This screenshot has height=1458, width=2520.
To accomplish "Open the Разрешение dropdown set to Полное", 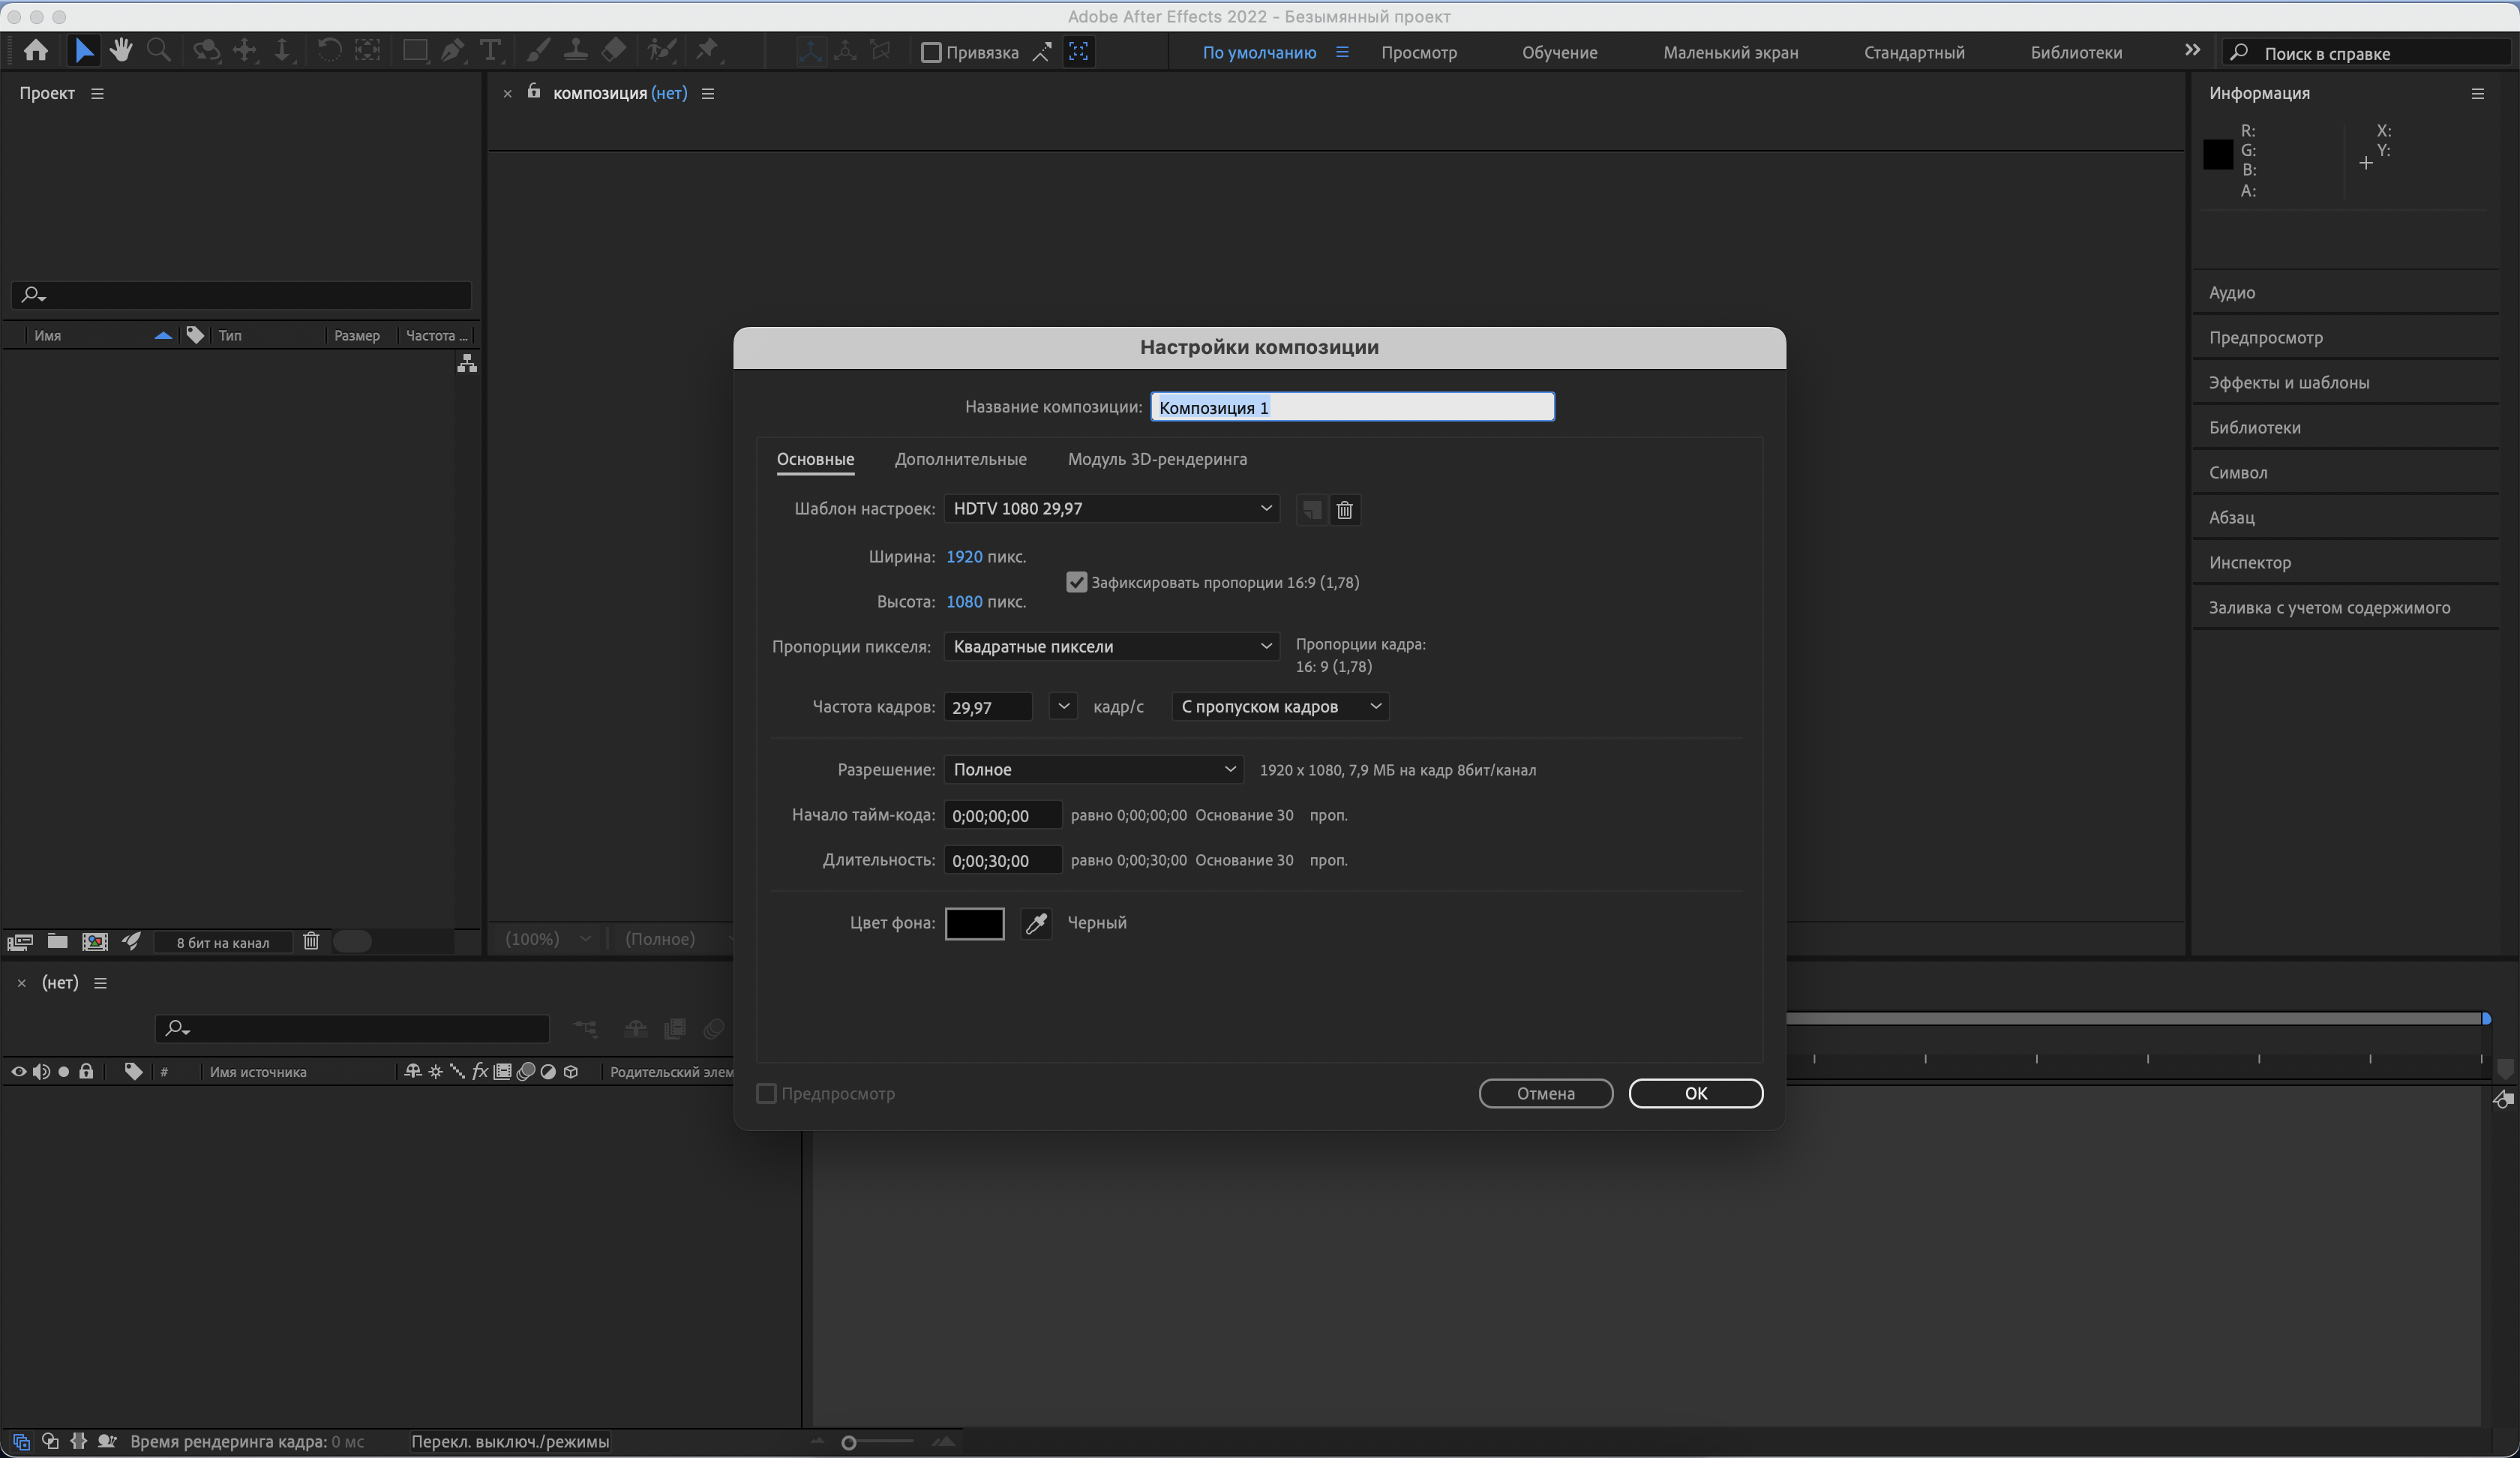I will point(1093,769).
